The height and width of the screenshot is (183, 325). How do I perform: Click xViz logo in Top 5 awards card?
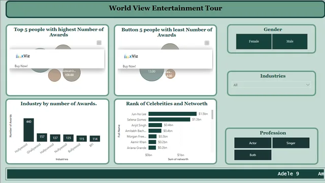pos(23,56)
